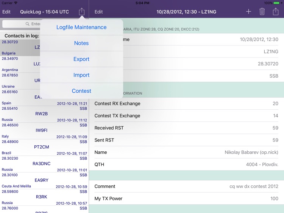Tap the share icon in QuickLog header
This screenshot has height=213, width=284.
click(x=81, y=12)
